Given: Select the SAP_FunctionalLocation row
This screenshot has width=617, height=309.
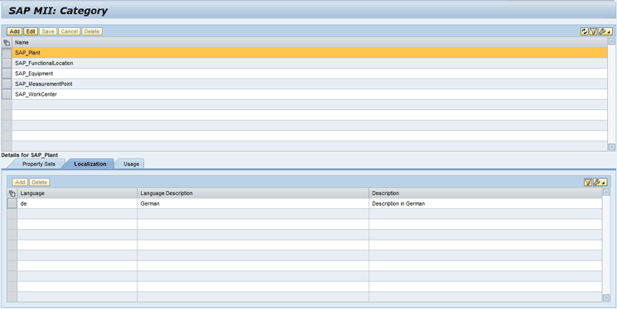Looking at the screenshot, I should click(x=310, y=64).
